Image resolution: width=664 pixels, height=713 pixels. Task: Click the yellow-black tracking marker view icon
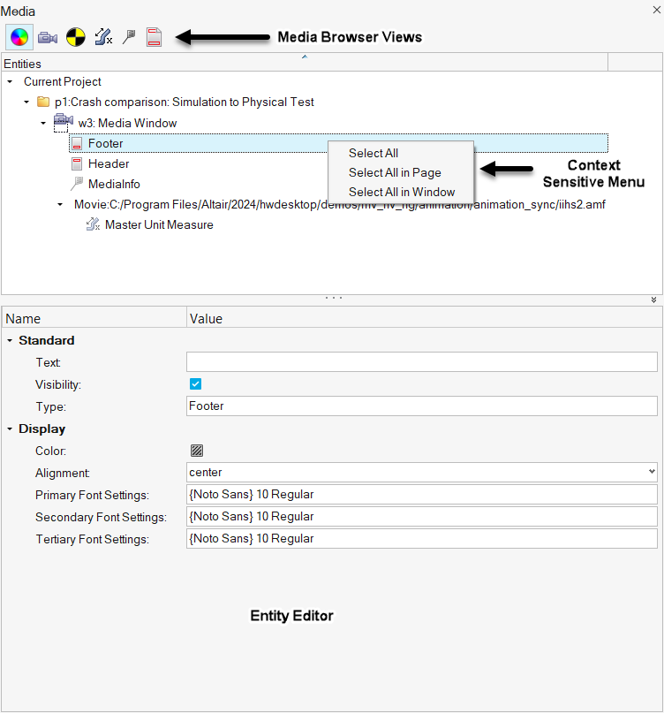click(75, 37)
